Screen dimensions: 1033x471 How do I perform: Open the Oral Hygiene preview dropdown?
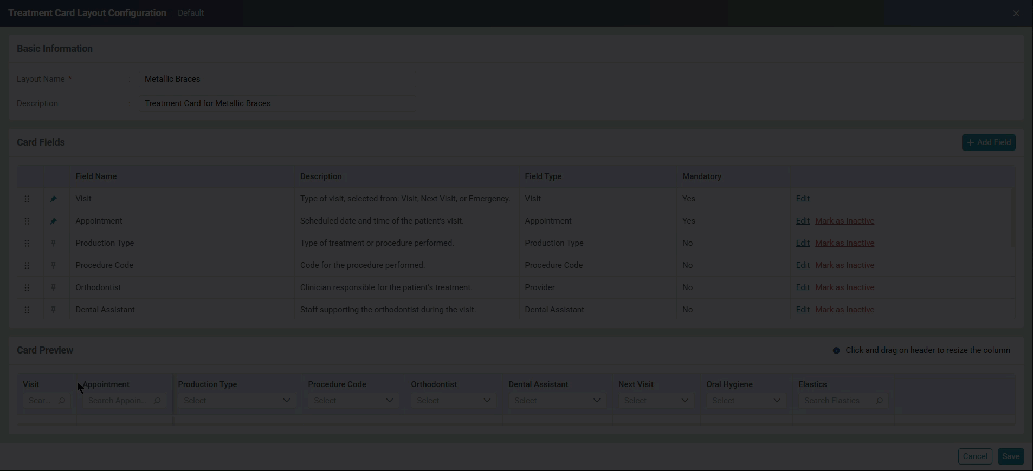[746, 401]
